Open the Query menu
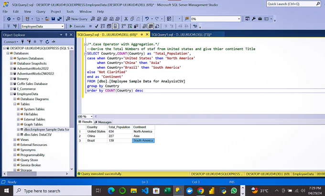The height and width of the screenshot is (196, 325). coord(41,11)
